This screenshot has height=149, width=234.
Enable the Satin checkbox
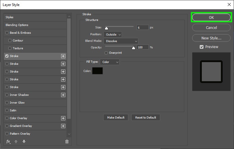(7, 110)
